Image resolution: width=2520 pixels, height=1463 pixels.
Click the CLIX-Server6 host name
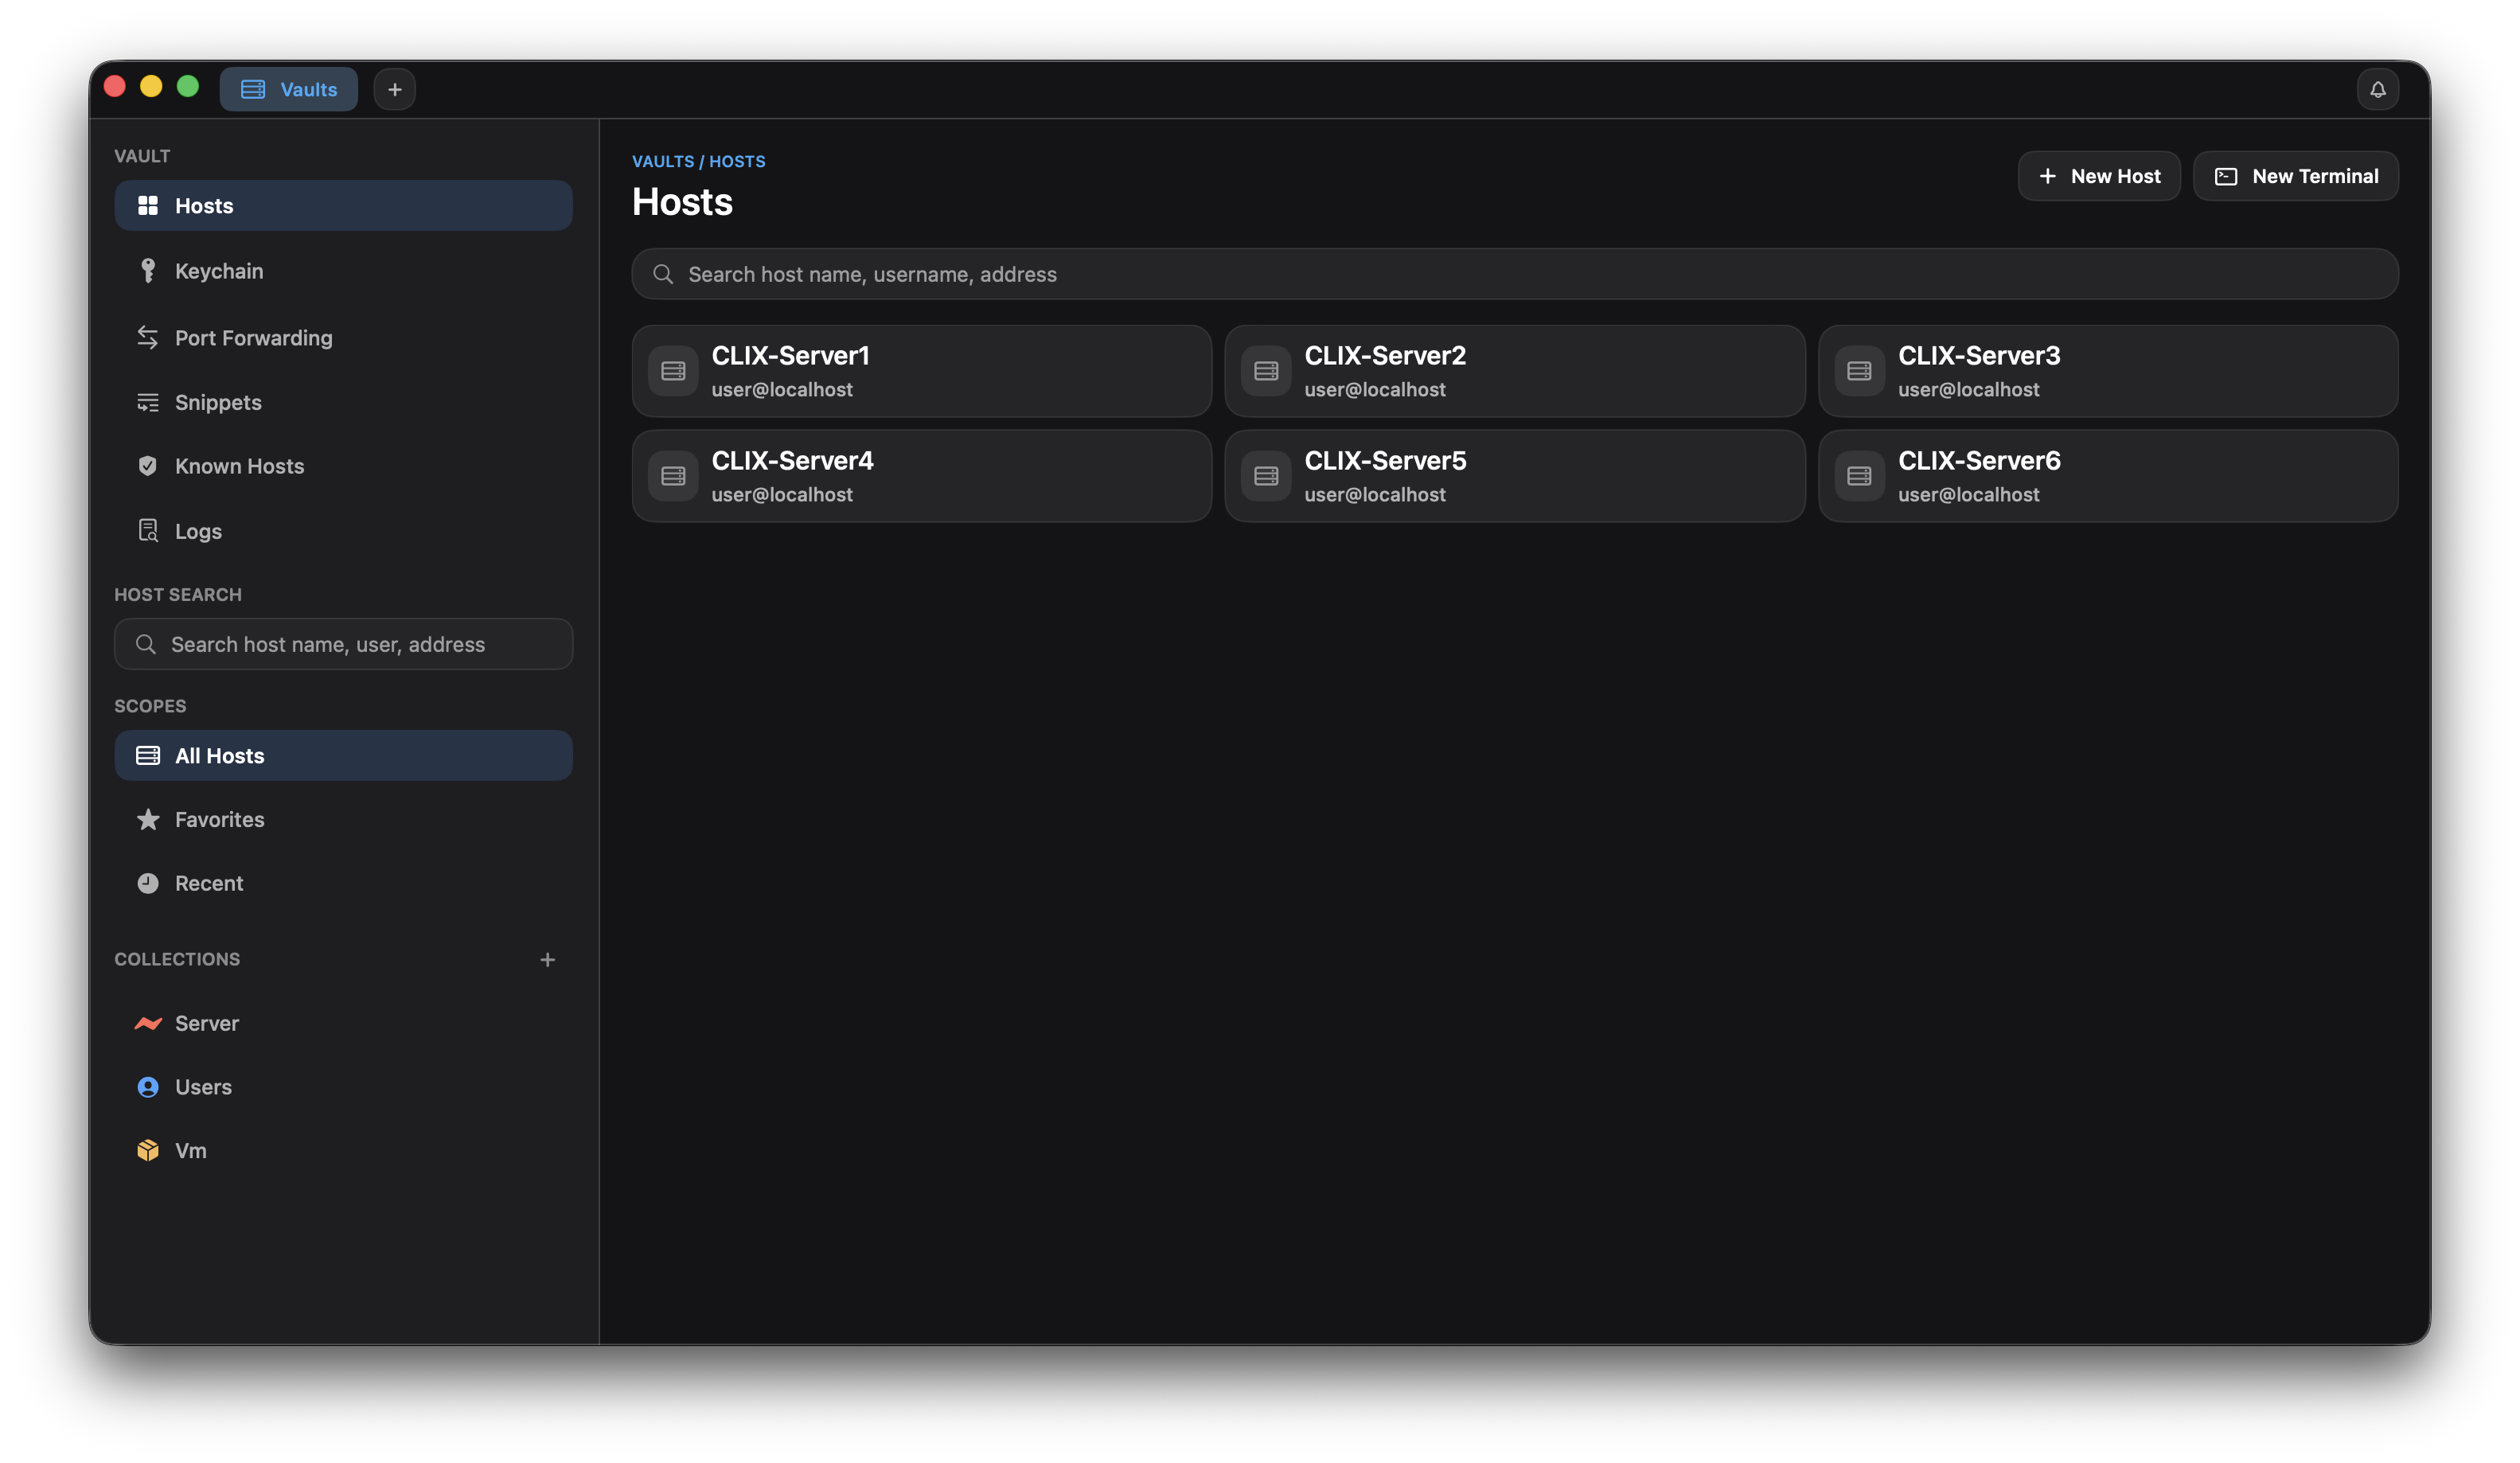(1979, 461)
